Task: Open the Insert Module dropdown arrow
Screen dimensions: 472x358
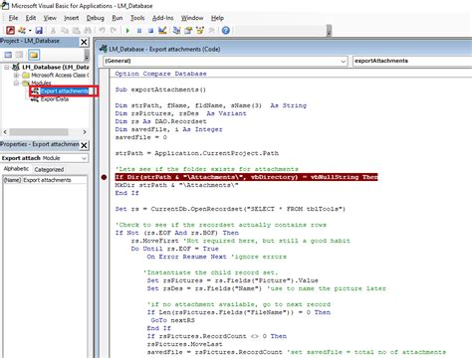Action: point(30,31)
